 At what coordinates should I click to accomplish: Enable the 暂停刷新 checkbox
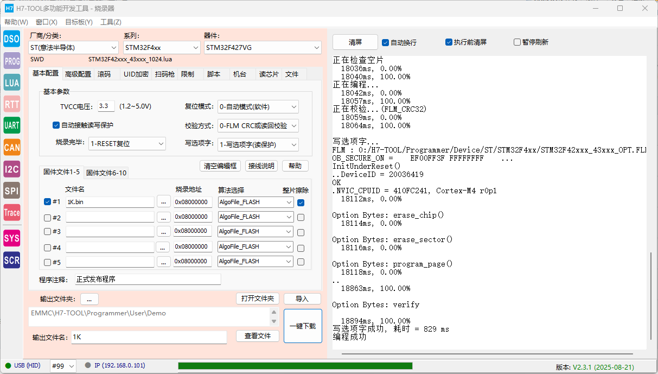pyautogui.click(x=517, y=42)
